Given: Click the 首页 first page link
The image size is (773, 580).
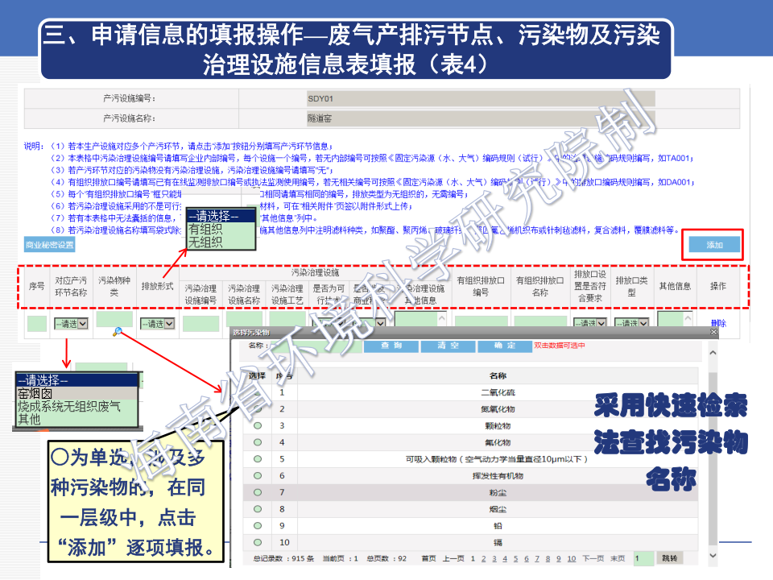Looking at the screenshot, I should tap(429, 558).
